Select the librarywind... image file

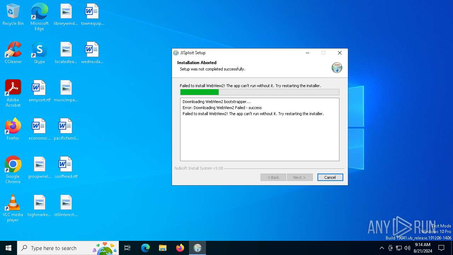(66, 15)
